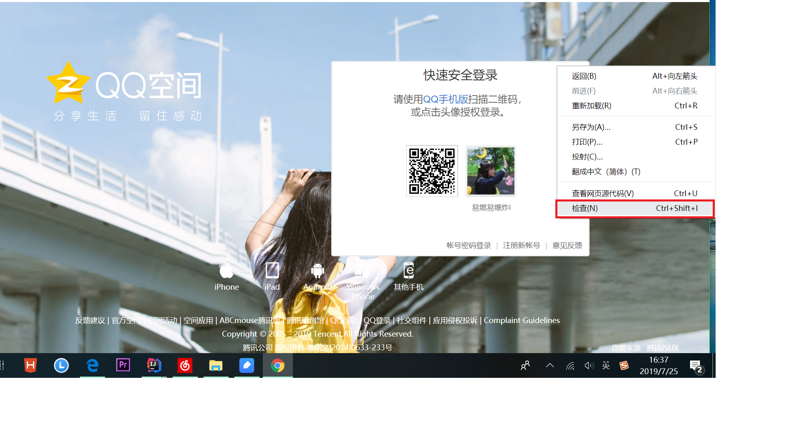Expand hidden system tray icons chevron

[550, 365]
